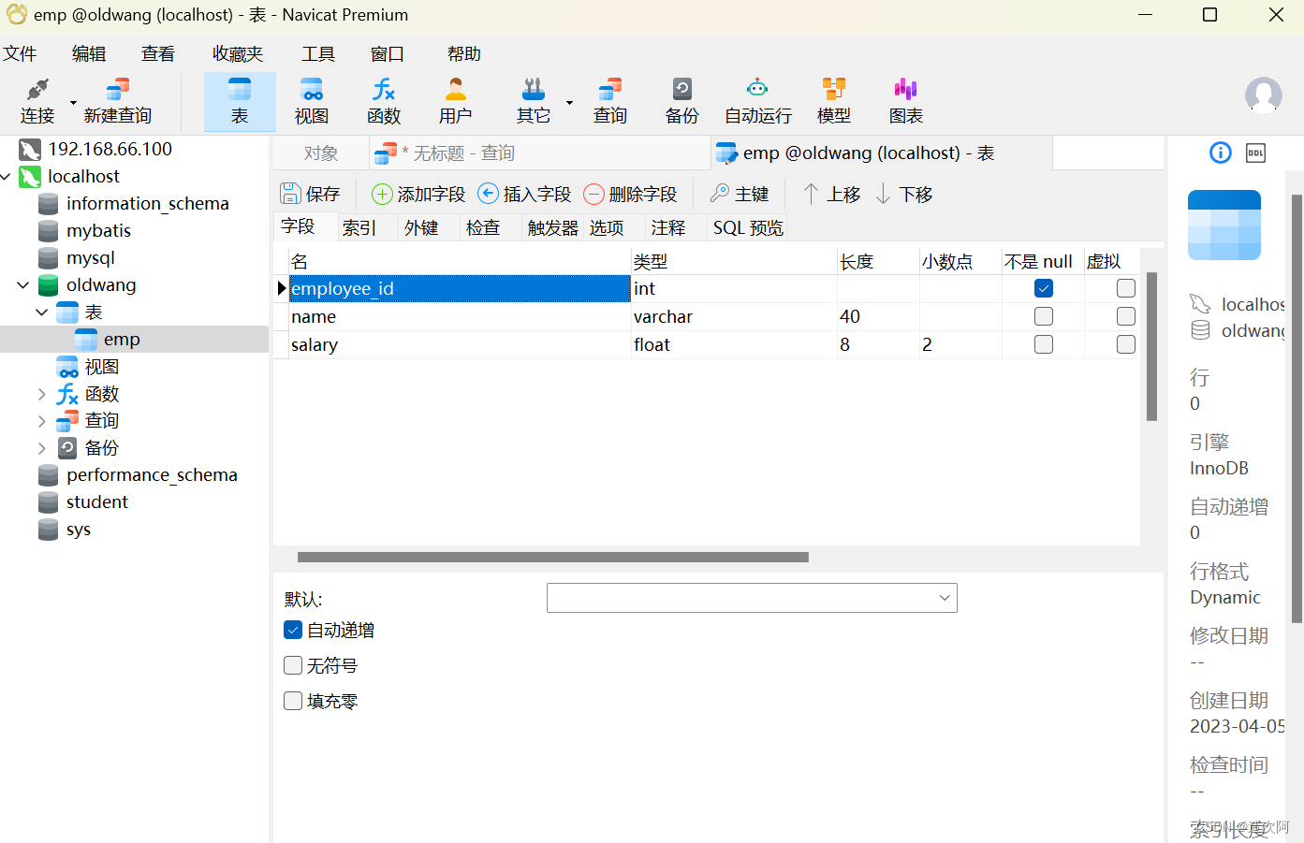The image size is (1304, 843).
Task: Select the varchar type cell
Action: (734, 316)
